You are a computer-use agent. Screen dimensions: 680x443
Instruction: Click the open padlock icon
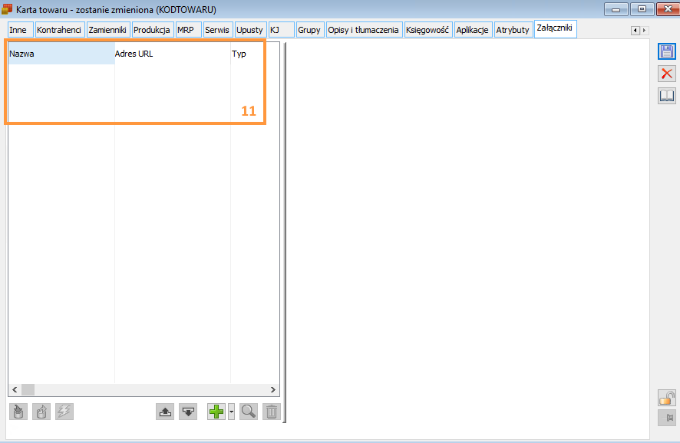point(667,398)
